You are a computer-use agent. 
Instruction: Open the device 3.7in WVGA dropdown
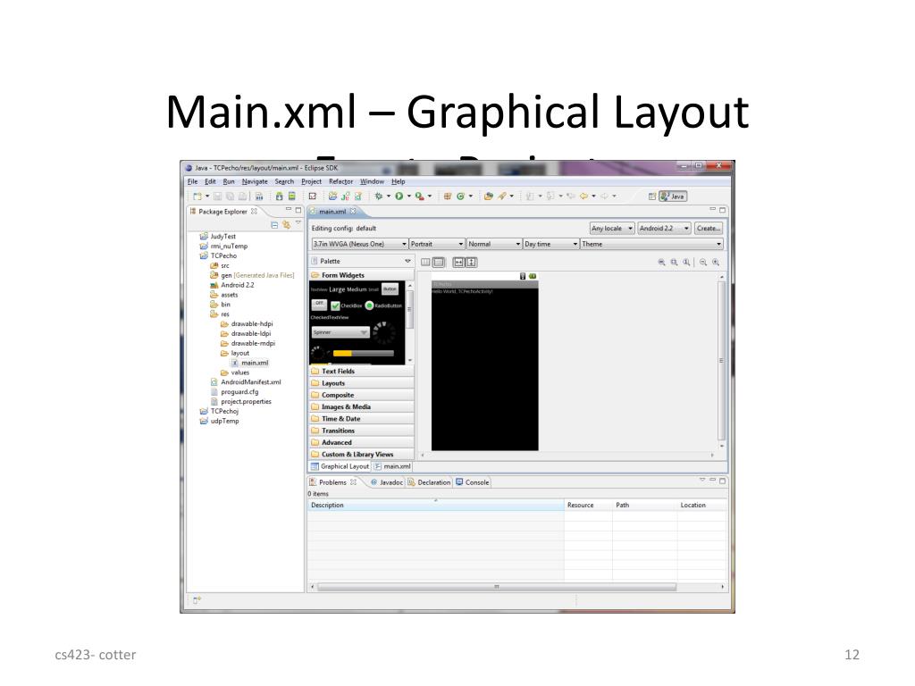tap(359, 244)
